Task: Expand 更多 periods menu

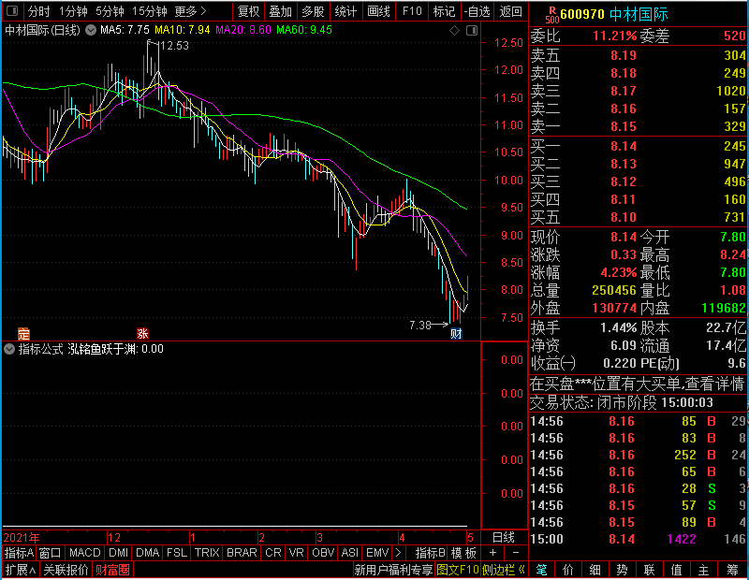Action: pos(191,11)
